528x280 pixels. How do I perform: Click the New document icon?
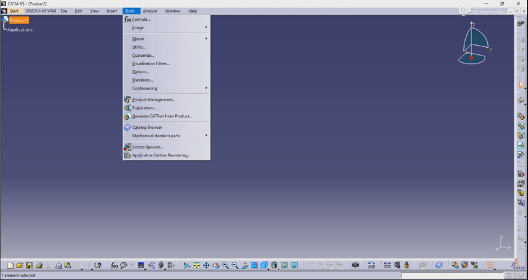click(11, 265)
